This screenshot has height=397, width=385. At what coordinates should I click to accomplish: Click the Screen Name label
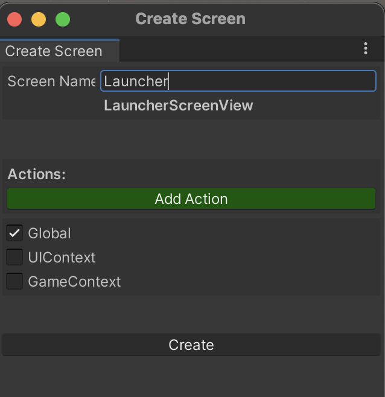52,81
